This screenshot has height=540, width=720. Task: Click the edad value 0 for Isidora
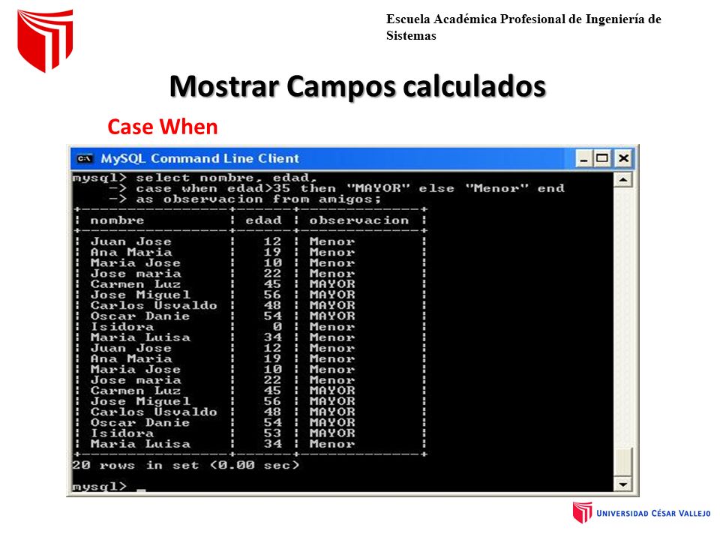click(x=277, y=326)
